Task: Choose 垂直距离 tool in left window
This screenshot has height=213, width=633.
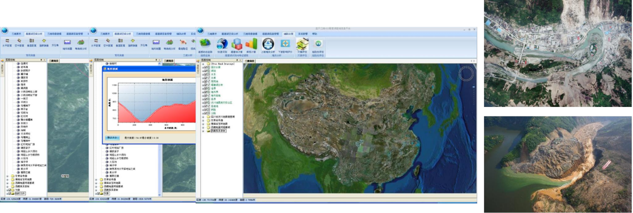Action: point(31,43)
